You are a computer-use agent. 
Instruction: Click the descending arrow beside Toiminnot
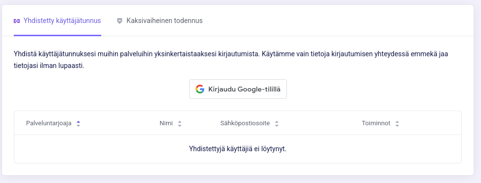pos(397,125)
